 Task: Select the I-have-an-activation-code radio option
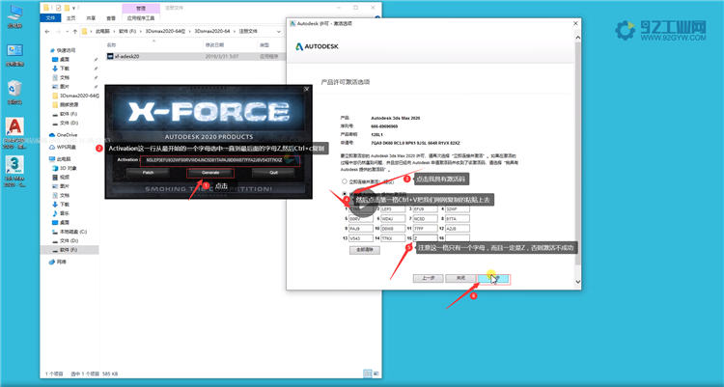[345, 194]
